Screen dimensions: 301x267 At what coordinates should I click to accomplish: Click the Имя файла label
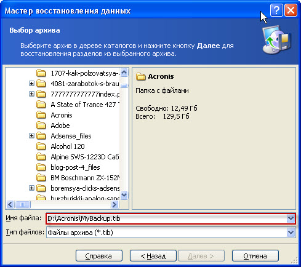pos(23,218)
